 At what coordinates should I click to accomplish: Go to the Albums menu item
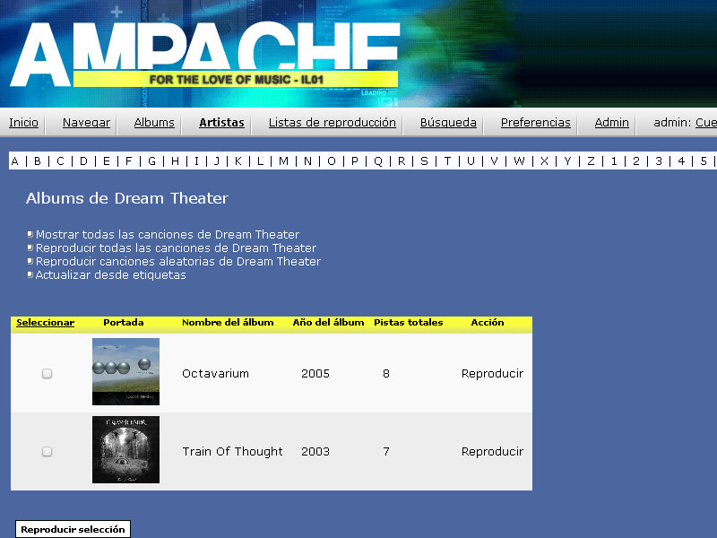point(154,123)
